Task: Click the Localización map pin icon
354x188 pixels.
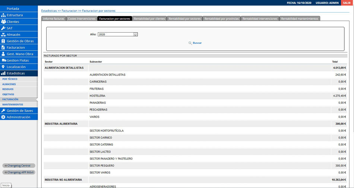Action: point(3,67)
